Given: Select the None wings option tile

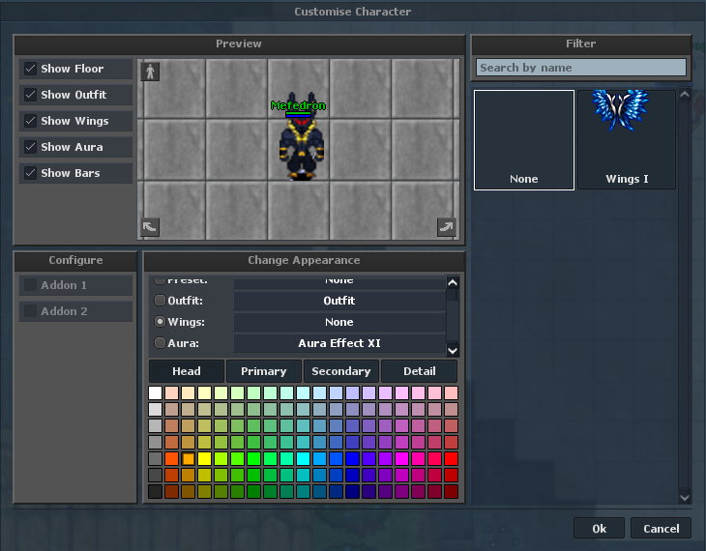Looking at the screenshot, I should click(x=524, y=140).
